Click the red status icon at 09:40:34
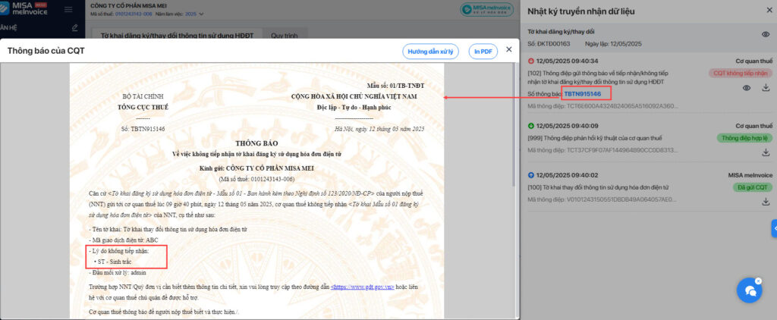This screenshot has width=777, height=320. 531,61
